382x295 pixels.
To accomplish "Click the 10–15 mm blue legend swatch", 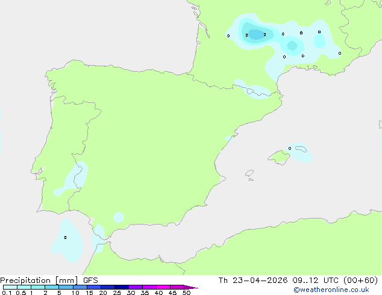I will (x=80, y=287).
